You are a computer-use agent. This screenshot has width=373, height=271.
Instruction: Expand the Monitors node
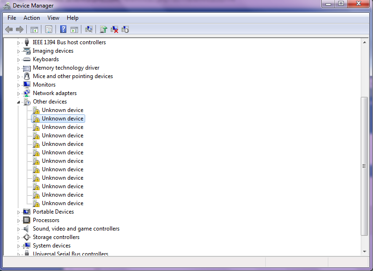pyautogui.click(x=18, y=85)
